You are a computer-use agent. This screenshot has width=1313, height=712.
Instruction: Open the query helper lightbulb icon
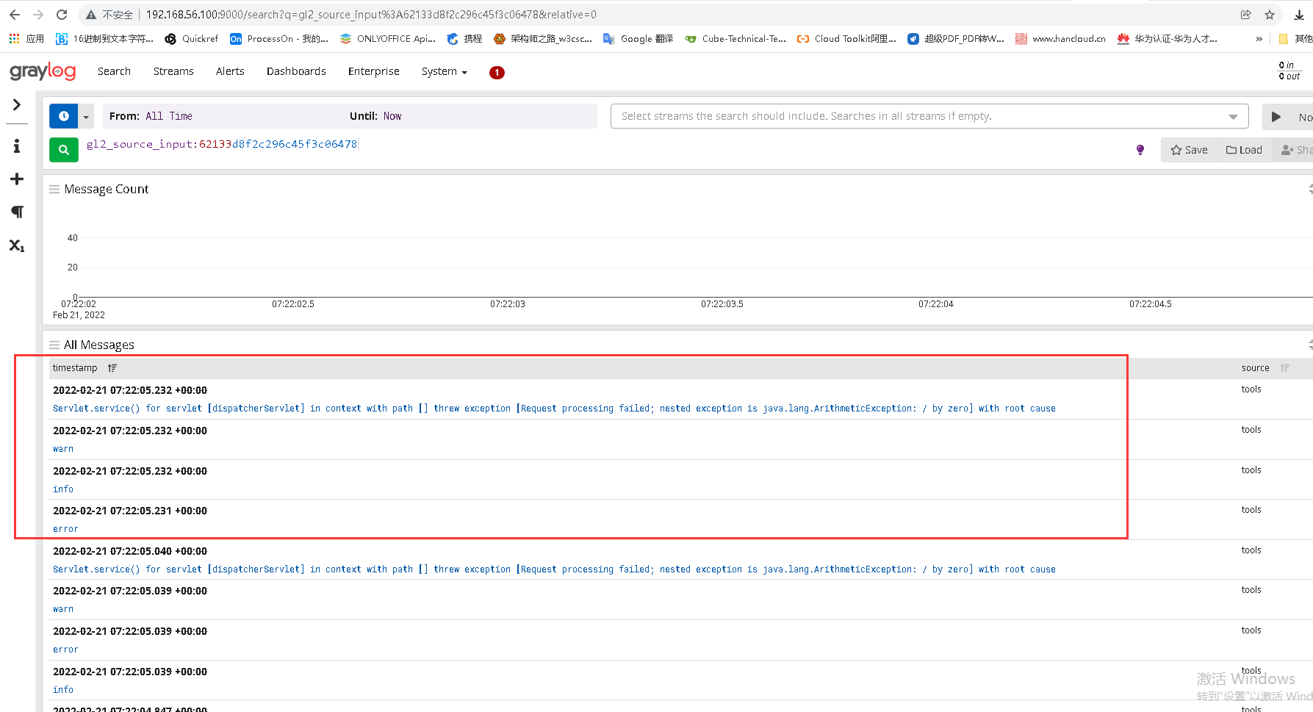(x=1140, y=149)
